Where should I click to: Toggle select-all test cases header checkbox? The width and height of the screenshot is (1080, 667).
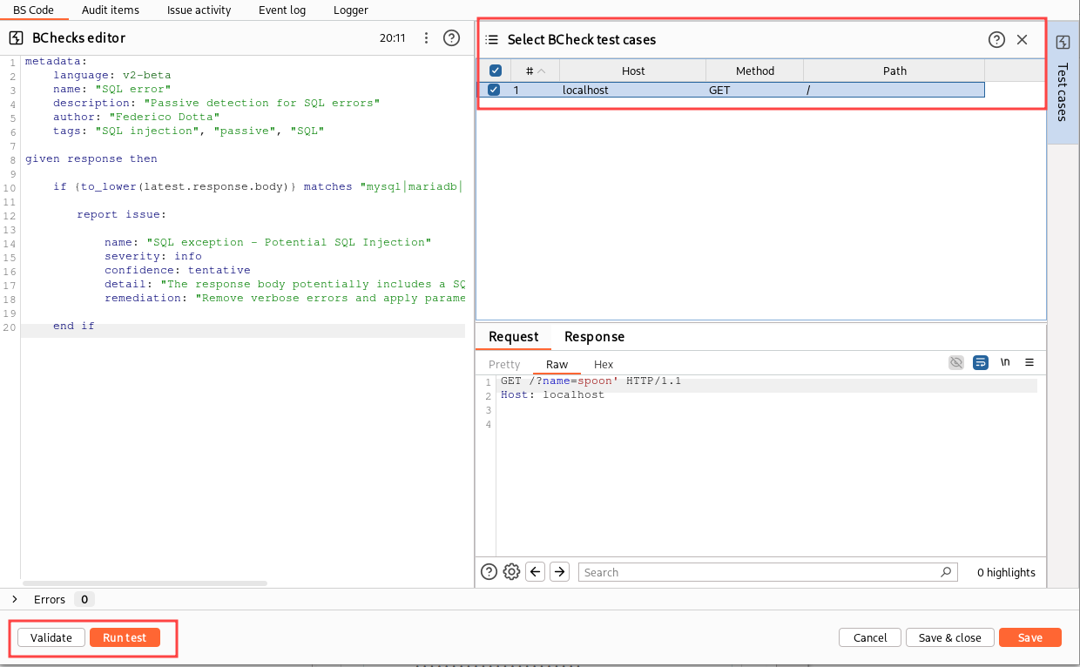pyautogui.click(x=495, y=71)
